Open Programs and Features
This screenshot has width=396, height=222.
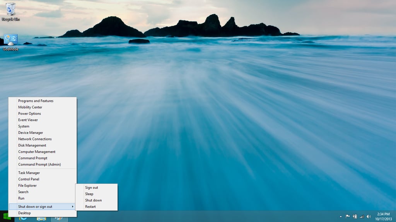coord(43,101)
